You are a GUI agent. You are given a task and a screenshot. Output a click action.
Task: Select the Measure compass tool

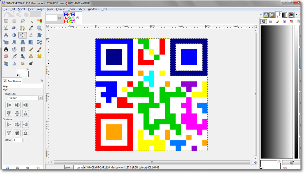(x=6, y=35)
